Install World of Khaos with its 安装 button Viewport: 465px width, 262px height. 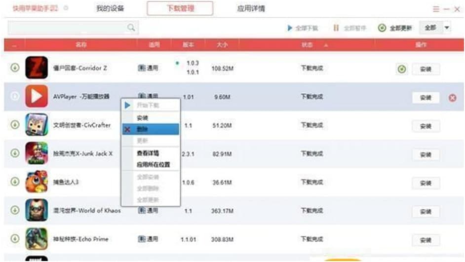[426, 212]
